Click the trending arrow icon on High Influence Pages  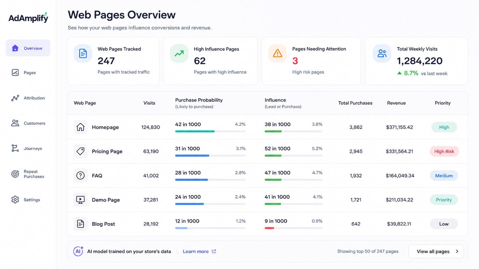(179, 54)
